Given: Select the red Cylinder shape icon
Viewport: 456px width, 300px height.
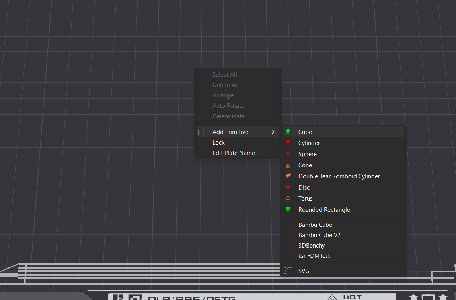Looking at the screenshot, I should coord(288,143).
